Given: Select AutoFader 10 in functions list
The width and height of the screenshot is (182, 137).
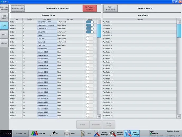Looking at the screenshot, I should [x=140, y=52].
